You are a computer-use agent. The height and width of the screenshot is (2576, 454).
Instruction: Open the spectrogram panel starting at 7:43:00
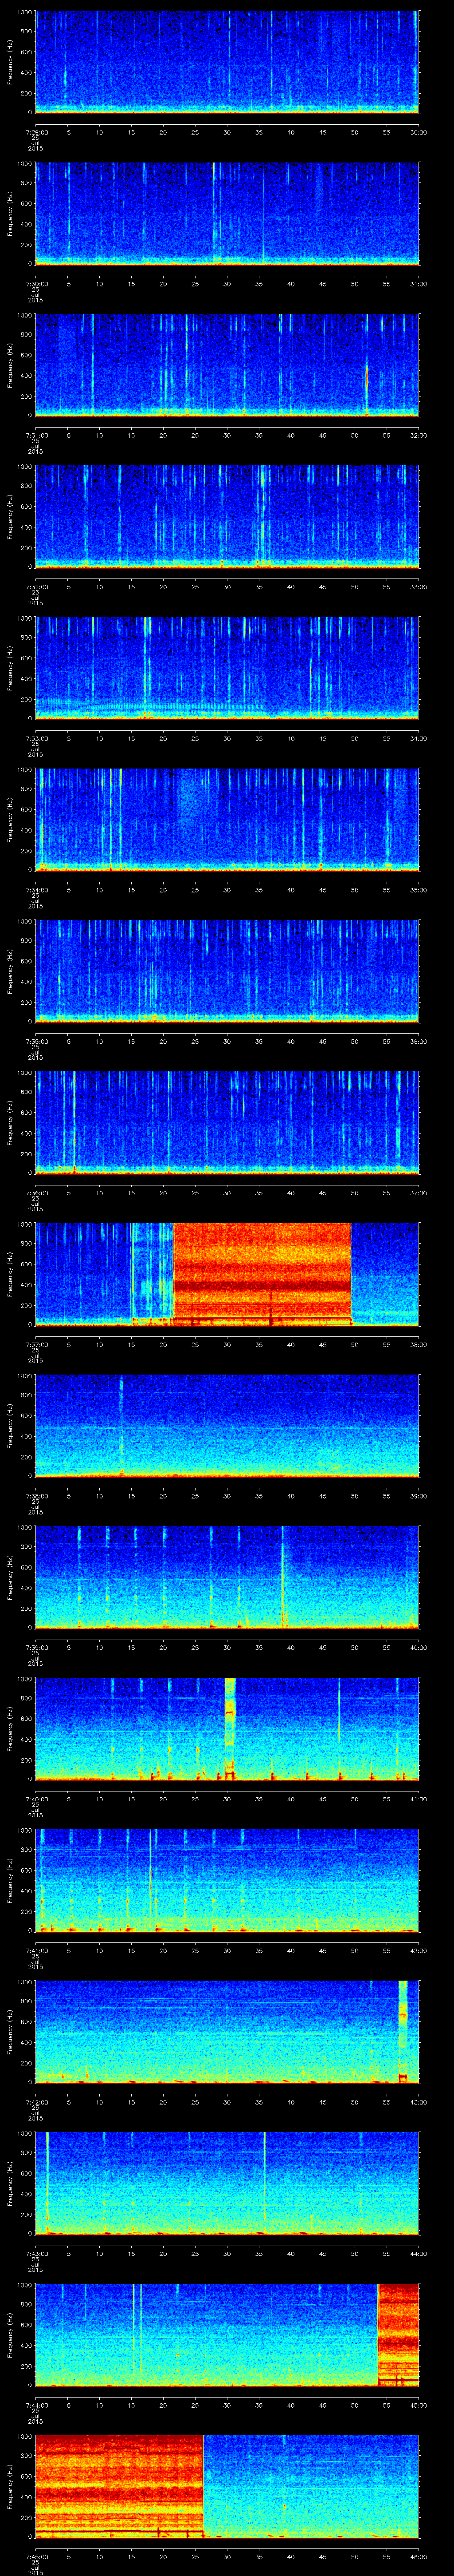pos(227,2183)
